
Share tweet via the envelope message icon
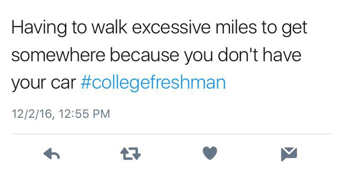(289, 153)
